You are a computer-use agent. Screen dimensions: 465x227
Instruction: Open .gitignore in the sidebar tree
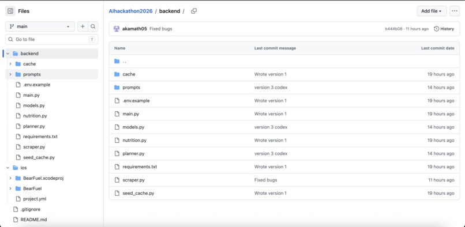(30, 209)
